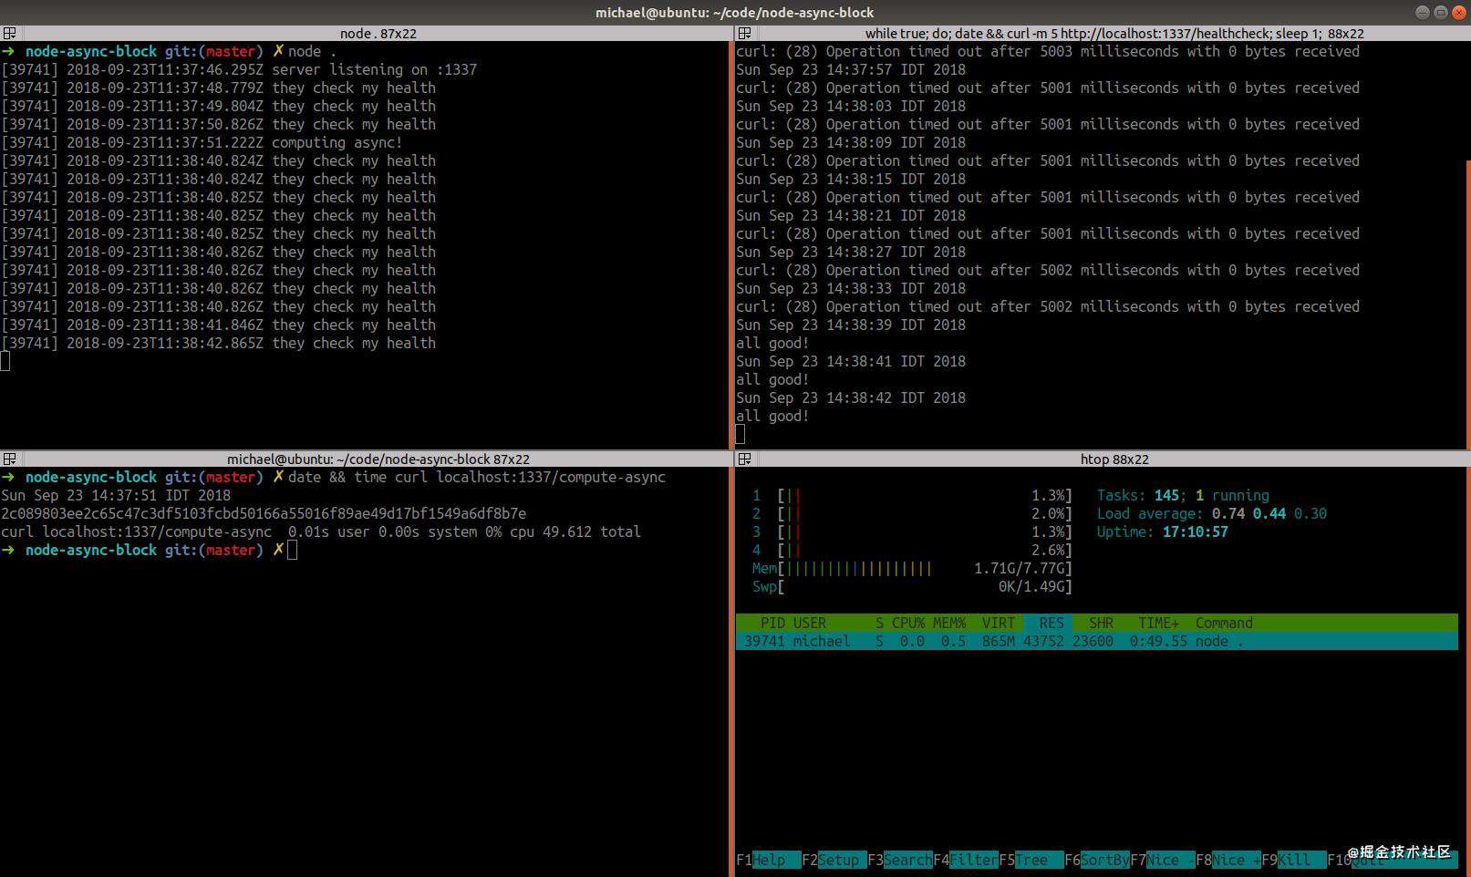The width and height of the screenshot is (1471, 877).
Task: Toggle Tree view with the F5 button
Action: tap(1031, 860)
